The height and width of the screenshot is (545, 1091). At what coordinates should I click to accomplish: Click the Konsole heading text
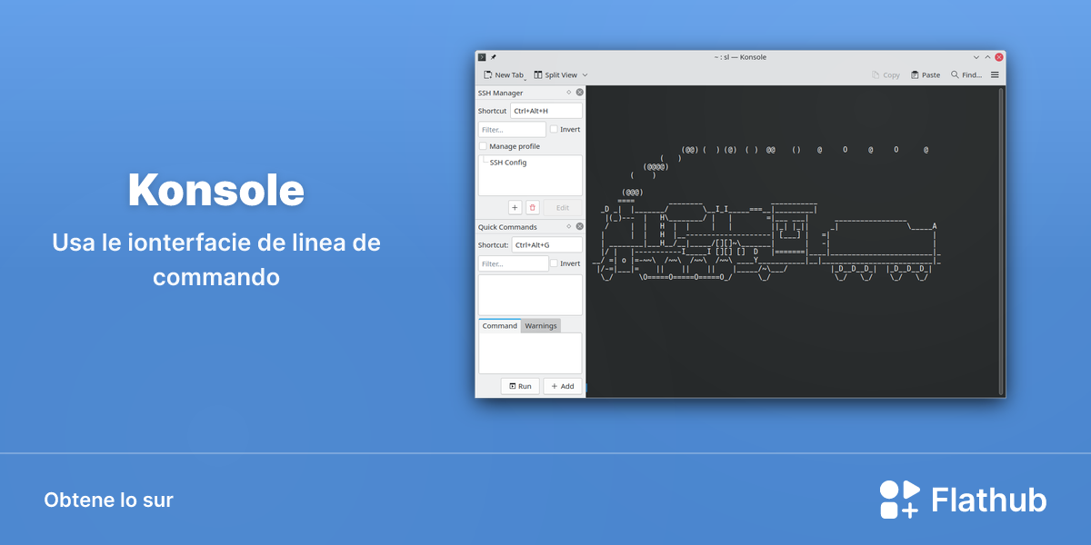[216, 191]
